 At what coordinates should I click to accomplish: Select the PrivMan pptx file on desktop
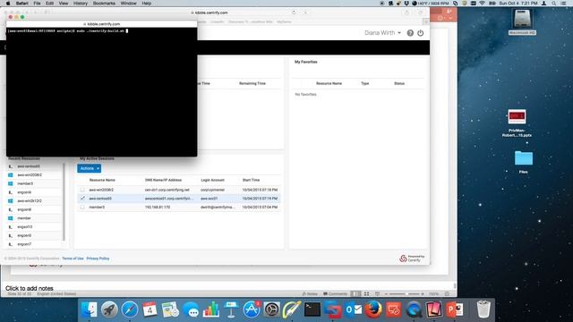point(517,123)
